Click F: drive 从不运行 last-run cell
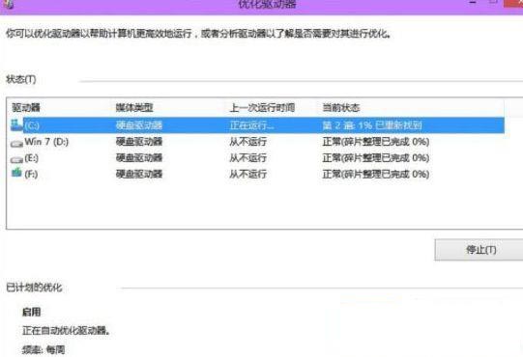This screenshot has height=357, width=523. tap(247, 175)
